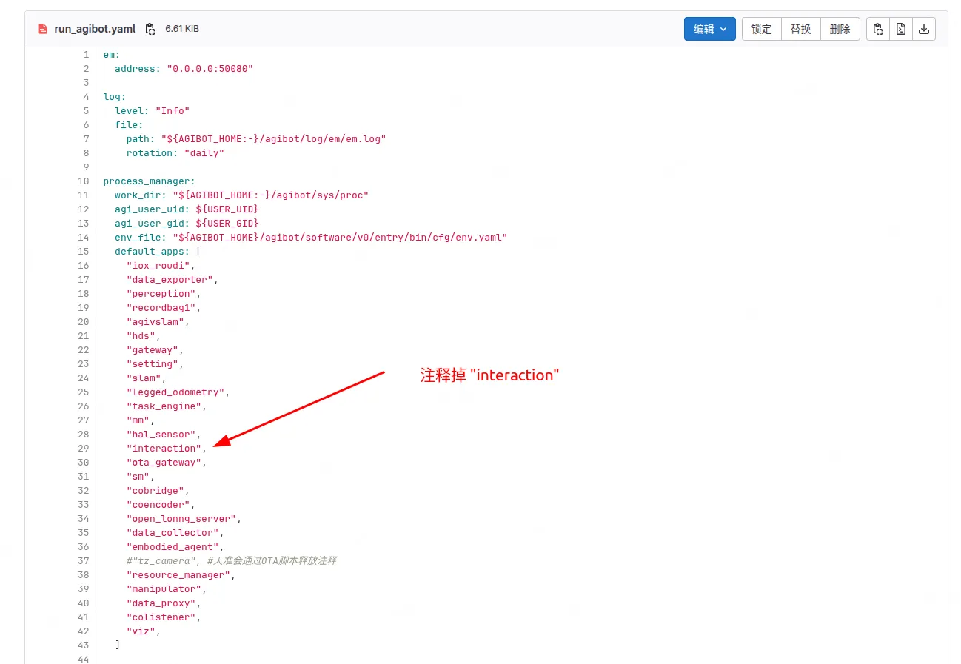Click file size 6.61 KiB
961x664 pixels.
pyautogui.click(x=182, y=29)
